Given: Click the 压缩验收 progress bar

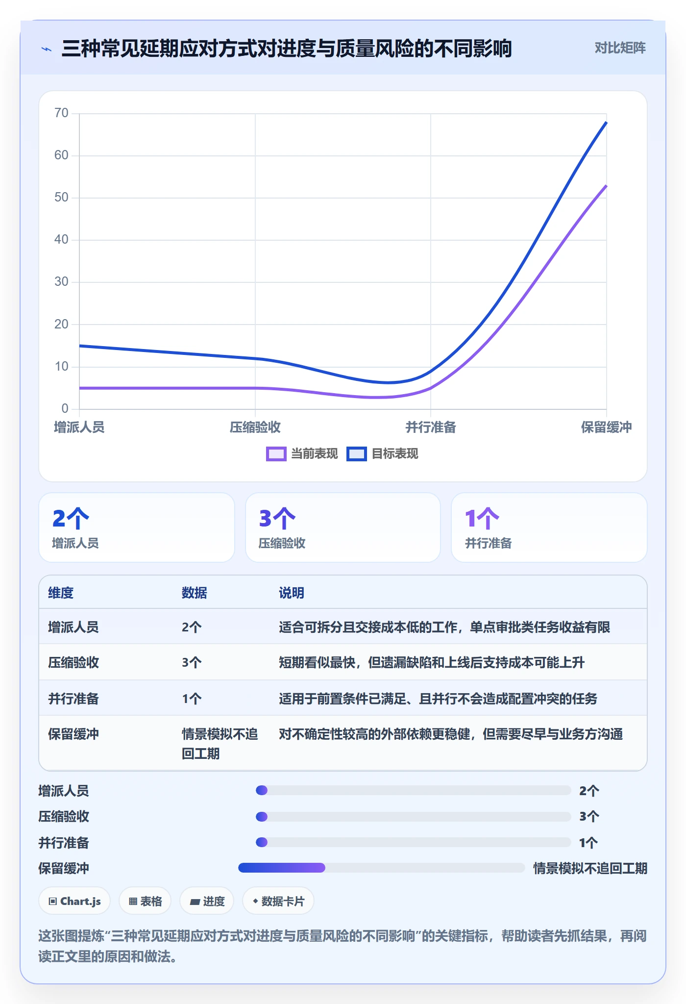Looking at the screenshot, I should pyautogui.click(x=413, y=817).
